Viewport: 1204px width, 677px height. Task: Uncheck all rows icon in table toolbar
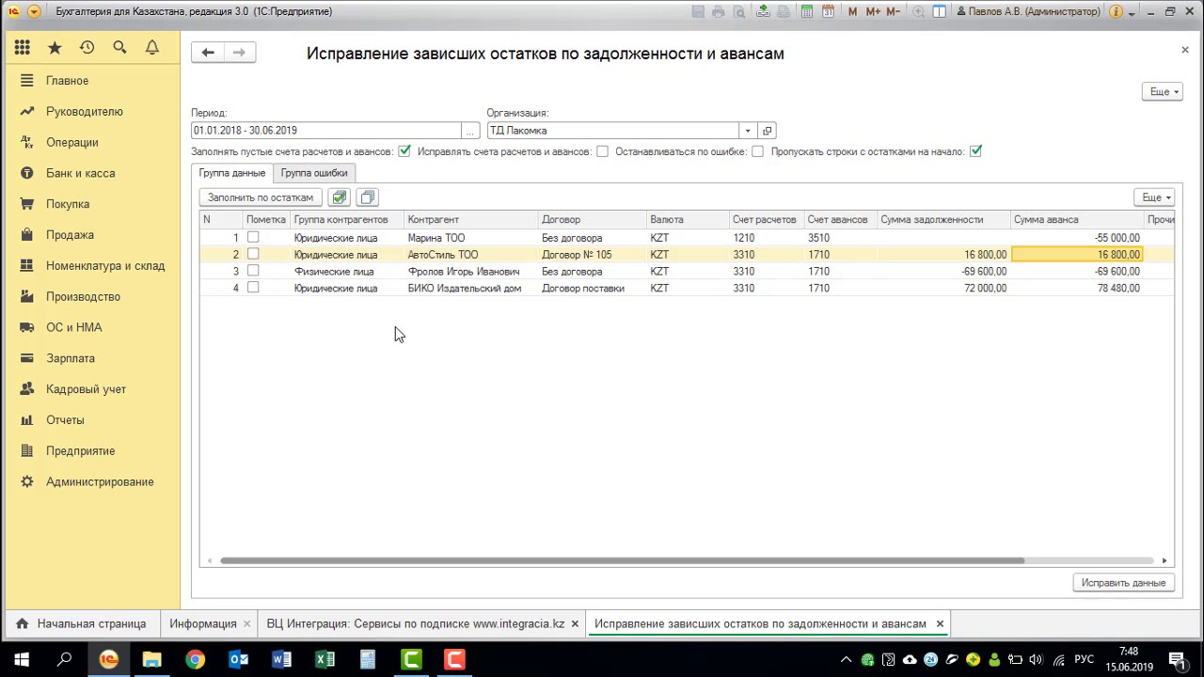tap(368, 197)
